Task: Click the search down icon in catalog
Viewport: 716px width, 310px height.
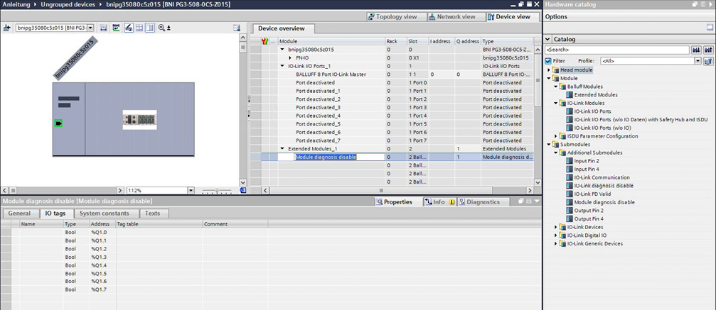Action: [x=696, y=50]
